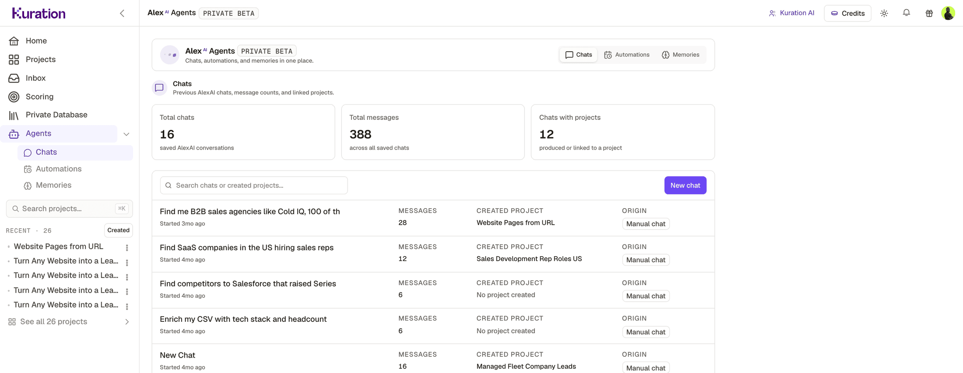
Task: Start a New chat
Action: click(x=685, y=185)
